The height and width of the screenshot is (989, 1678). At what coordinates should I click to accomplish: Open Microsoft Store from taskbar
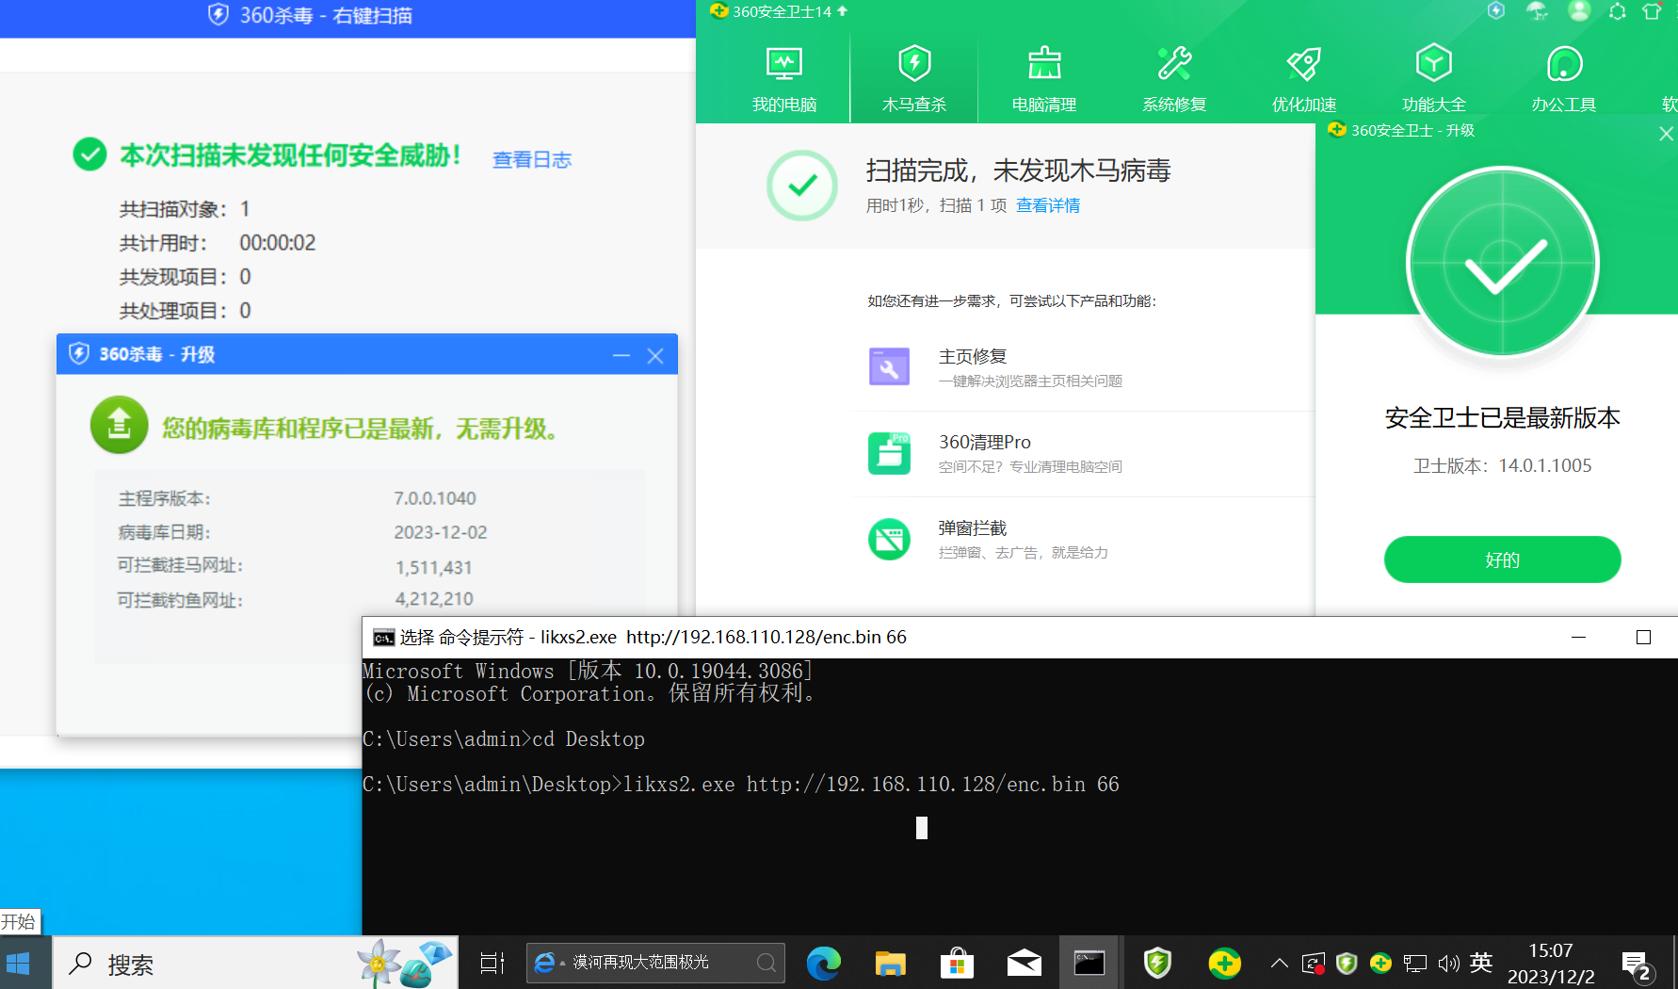[x=958, y=964]
